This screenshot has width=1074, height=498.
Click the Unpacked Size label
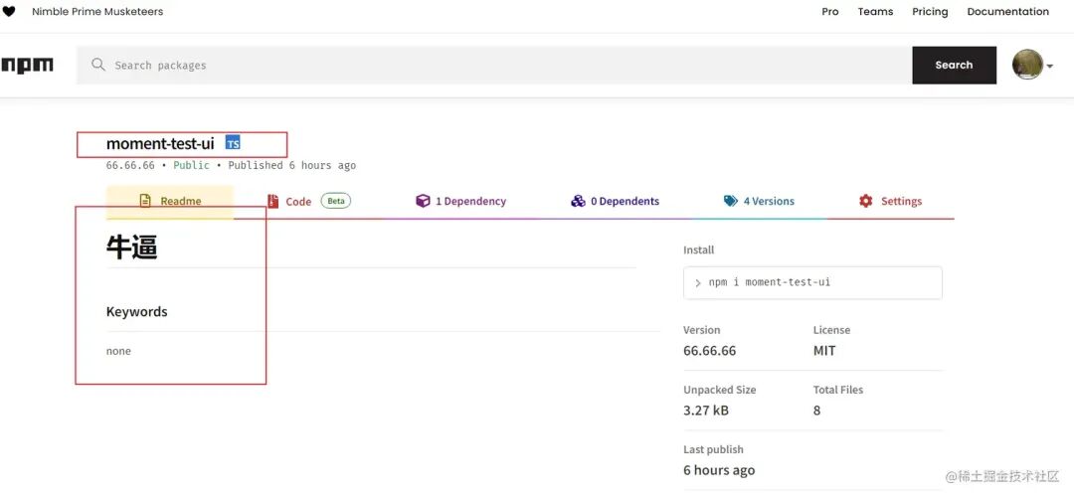tap(720, 390)
